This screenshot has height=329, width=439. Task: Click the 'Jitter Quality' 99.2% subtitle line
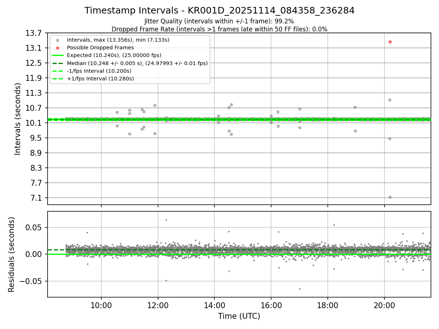click(219, 21)
